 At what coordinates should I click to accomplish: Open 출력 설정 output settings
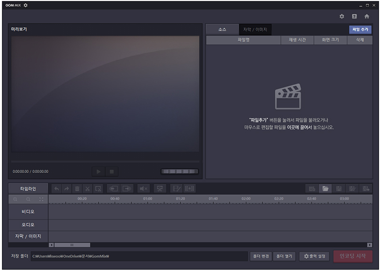[314, 256]
